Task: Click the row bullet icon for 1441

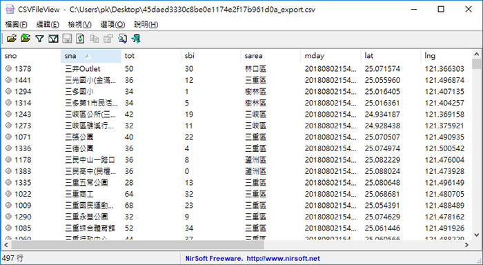Action: click(8, 80)
